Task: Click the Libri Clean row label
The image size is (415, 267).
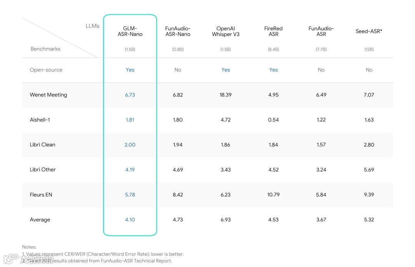Action: 43,144
